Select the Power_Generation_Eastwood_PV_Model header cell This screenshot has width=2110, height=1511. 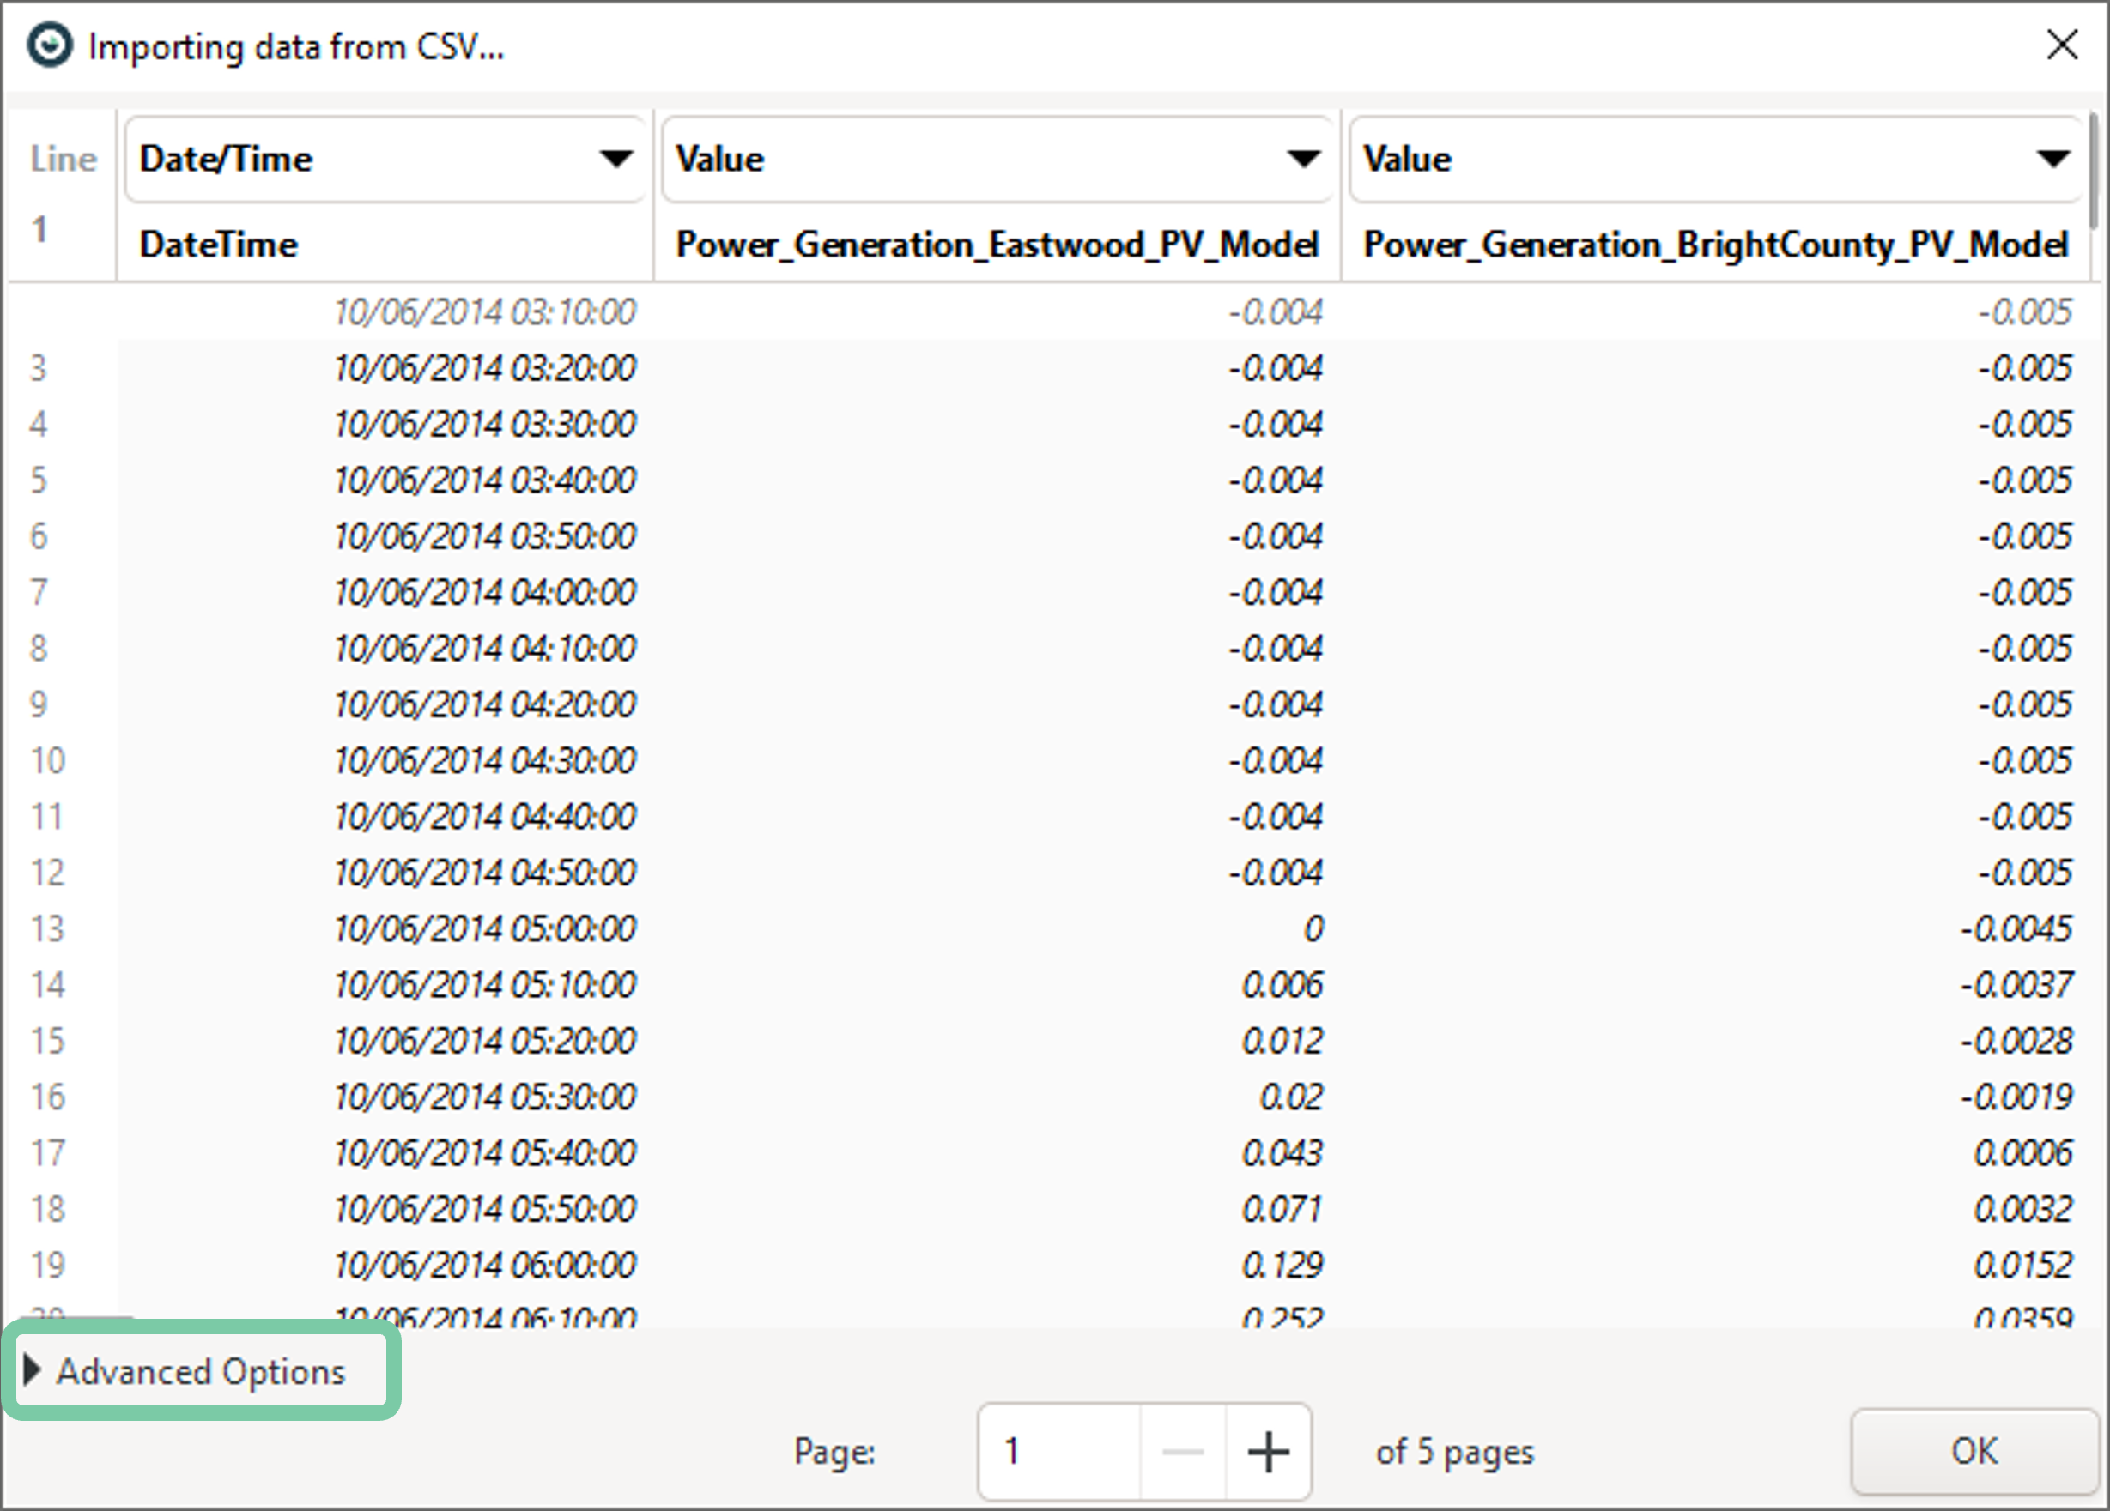[997, 245]
